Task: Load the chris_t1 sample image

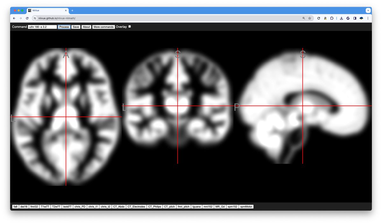Action: pyautogui.click(x=93, y=206)
